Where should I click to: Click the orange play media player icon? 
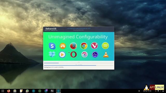coord(62,55)
